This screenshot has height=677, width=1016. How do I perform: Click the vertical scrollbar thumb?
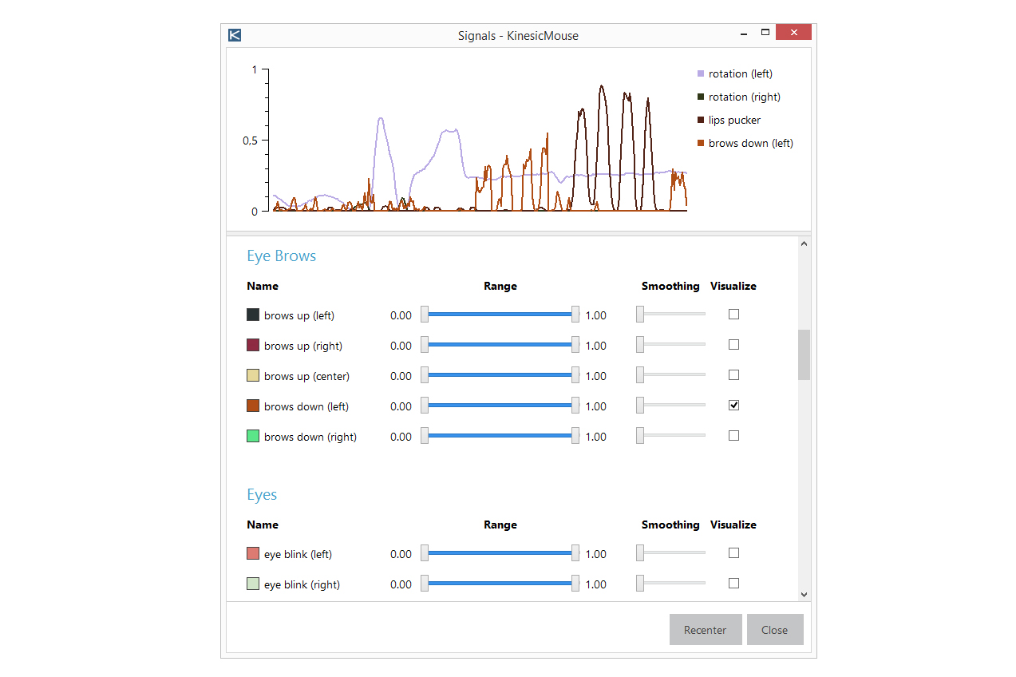point(804,354)
